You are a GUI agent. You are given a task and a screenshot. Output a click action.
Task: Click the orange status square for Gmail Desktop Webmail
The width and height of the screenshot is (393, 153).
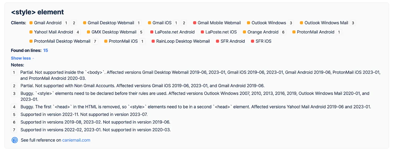[85, 23]
